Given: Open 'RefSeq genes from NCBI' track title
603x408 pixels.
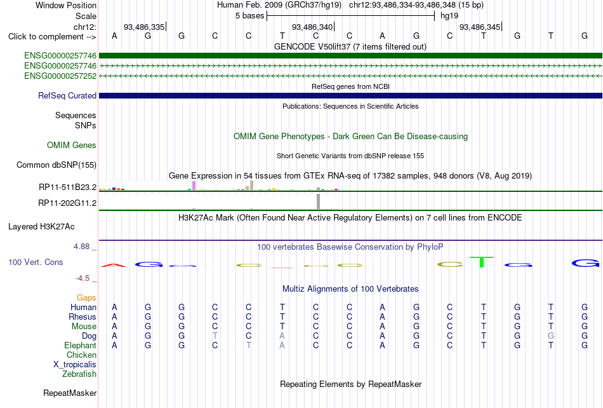Looking at the screenshot, I should coord(350,86).
